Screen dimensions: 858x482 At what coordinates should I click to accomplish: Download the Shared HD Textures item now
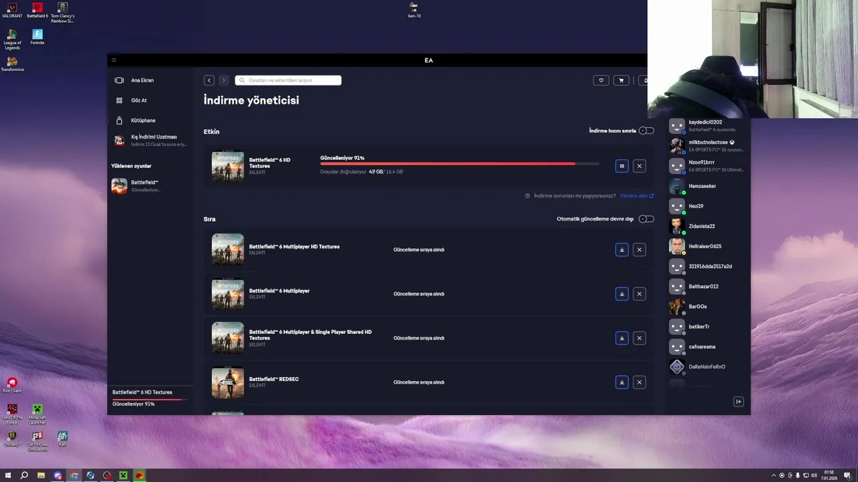click(x=622, y=338)
